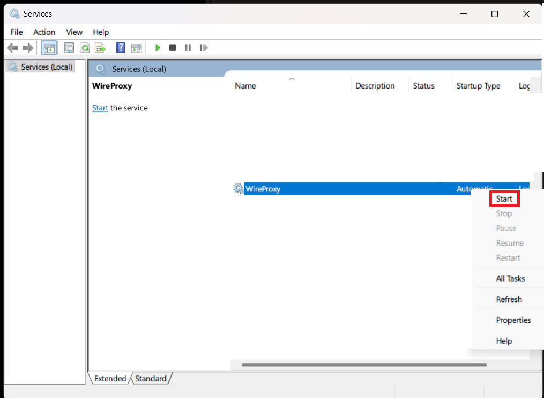The image size is (544, 398).
Task: Click the Stop Service square icon
Action: click(x=173, y=48)
